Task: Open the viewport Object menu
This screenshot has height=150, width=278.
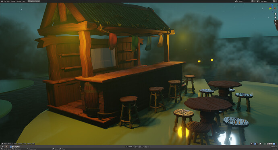Action: (29, 144)
